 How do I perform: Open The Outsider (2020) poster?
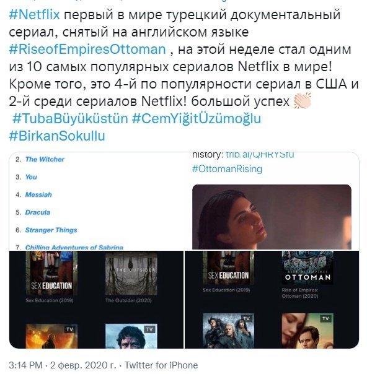point(131,273)
